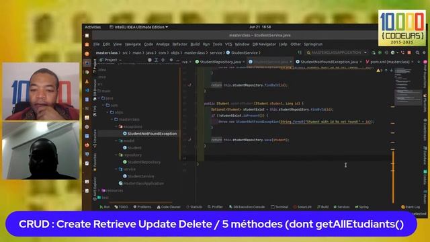Close the StudentRepository.java tab
Screen dimensions: 430x242
pyautogui.click(x=244, y=62)
